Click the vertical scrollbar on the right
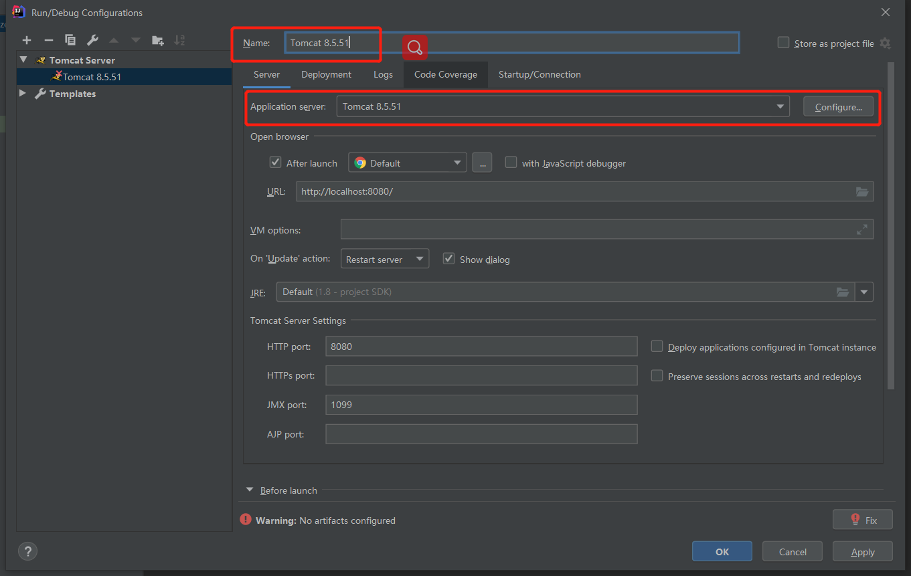The width and height of the screenshot is (911, 576). click(890, 226)
